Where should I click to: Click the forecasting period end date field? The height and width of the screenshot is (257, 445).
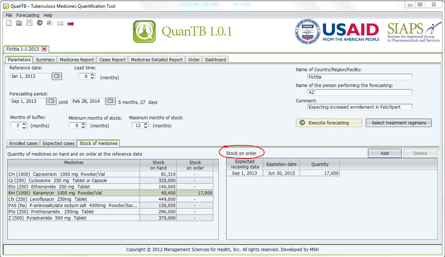click(88, 101)
